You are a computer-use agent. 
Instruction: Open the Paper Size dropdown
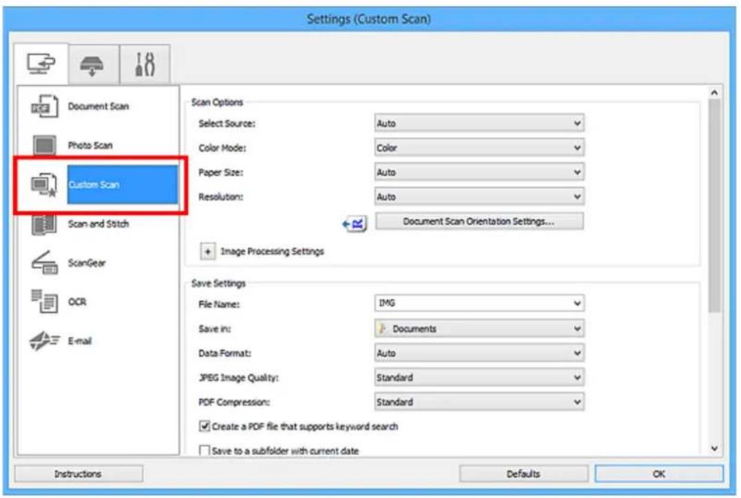tap(479, 172)
